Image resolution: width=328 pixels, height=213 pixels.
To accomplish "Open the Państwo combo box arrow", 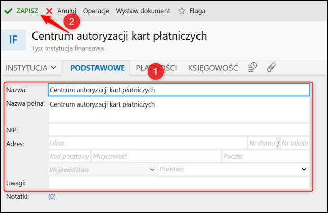I will tap(304, 169).
